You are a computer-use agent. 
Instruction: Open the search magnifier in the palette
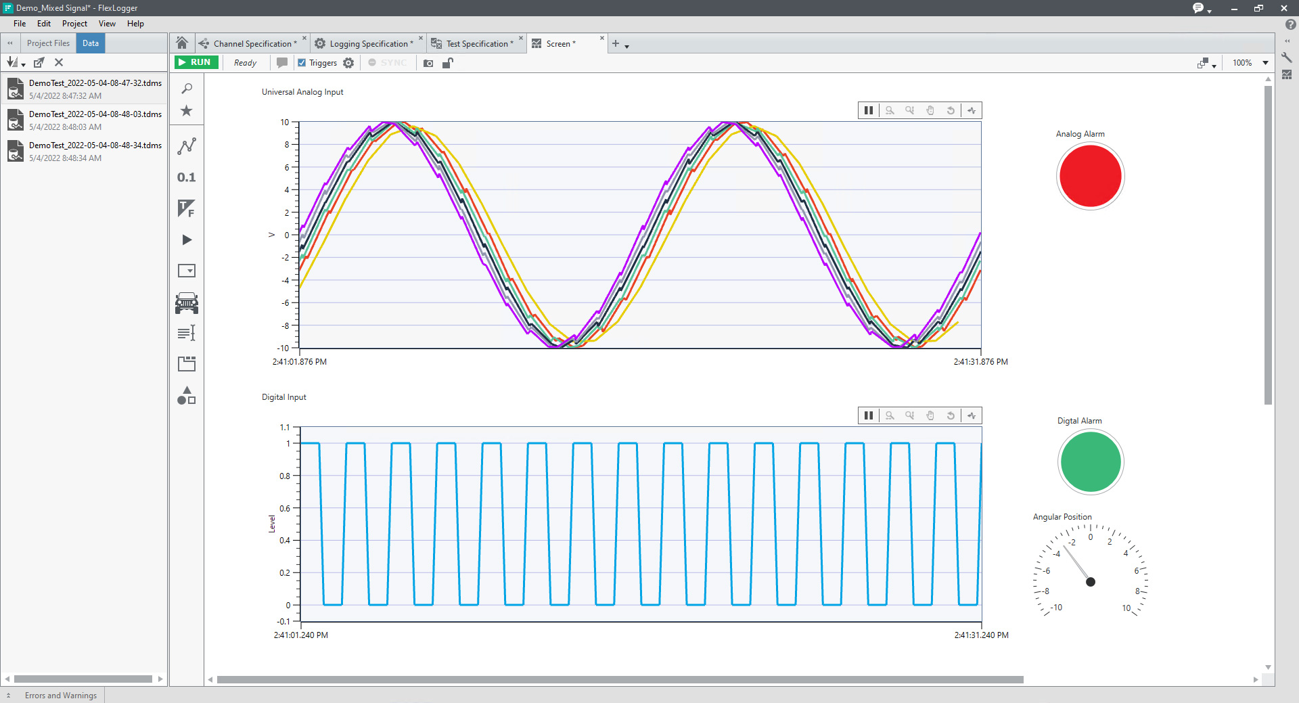[x=187, y=89]
